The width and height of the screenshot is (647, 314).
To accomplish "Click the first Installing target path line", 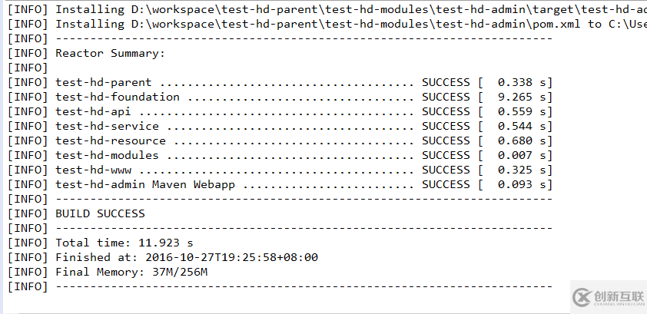I will pos(351,9).
